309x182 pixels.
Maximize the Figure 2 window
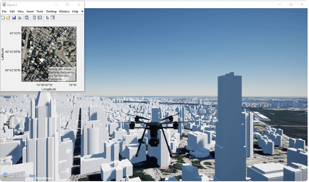tap(68, 5)
